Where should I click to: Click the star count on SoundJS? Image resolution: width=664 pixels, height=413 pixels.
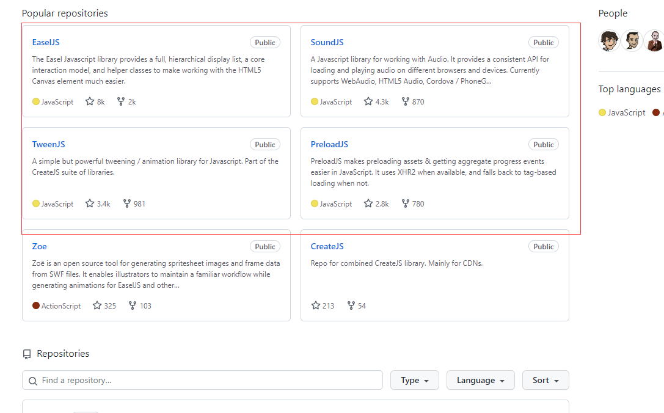[382, 102]
